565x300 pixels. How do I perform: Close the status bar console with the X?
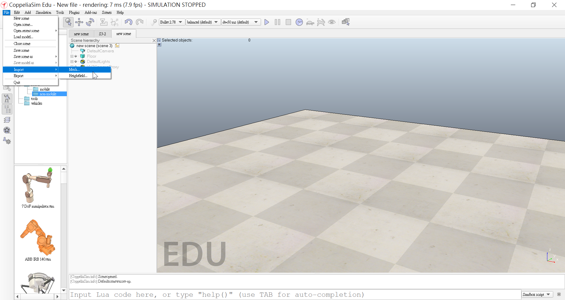coord(559,294)
